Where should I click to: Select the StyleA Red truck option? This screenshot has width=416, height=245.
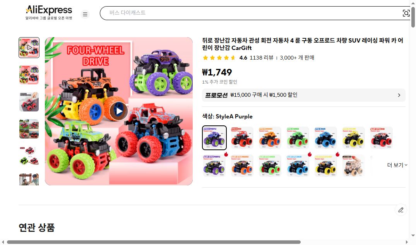[x=242, y=138]
